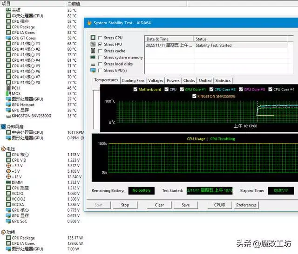
Task: Click the No battery status field
Action: coord(142,190)
